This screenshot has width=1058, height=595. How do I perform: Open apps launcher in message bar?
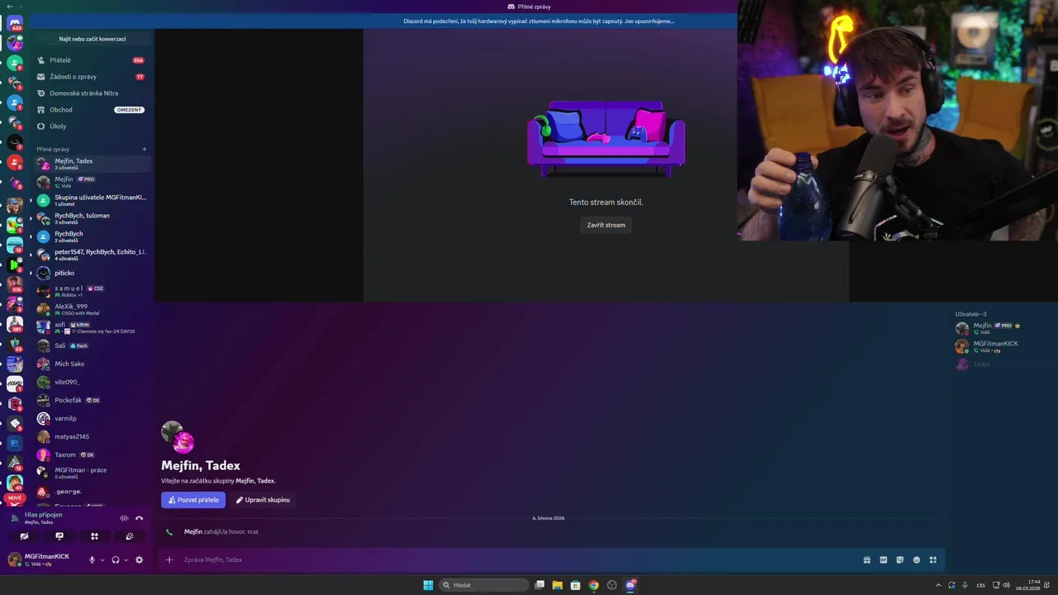tap(933, 559)
